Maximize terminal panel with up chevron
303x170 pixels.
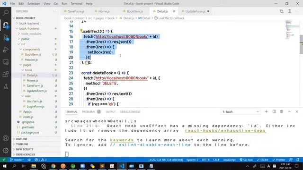pos(289,111)
